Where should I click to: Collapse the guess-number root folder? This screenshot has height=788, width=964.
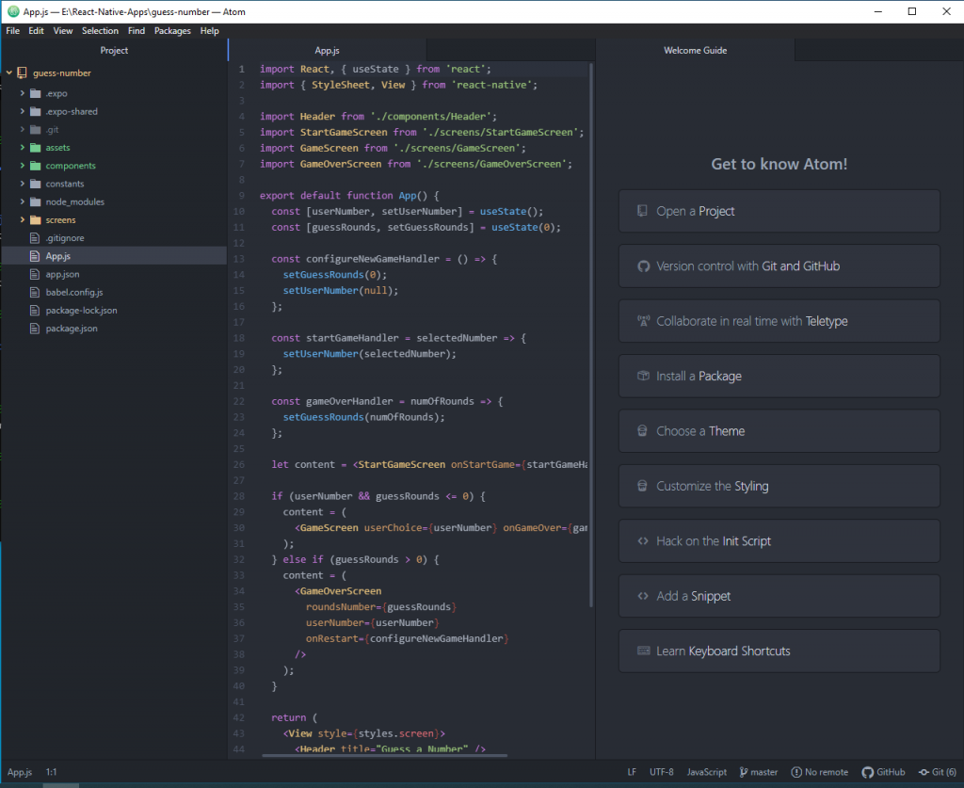coord(9,72)
